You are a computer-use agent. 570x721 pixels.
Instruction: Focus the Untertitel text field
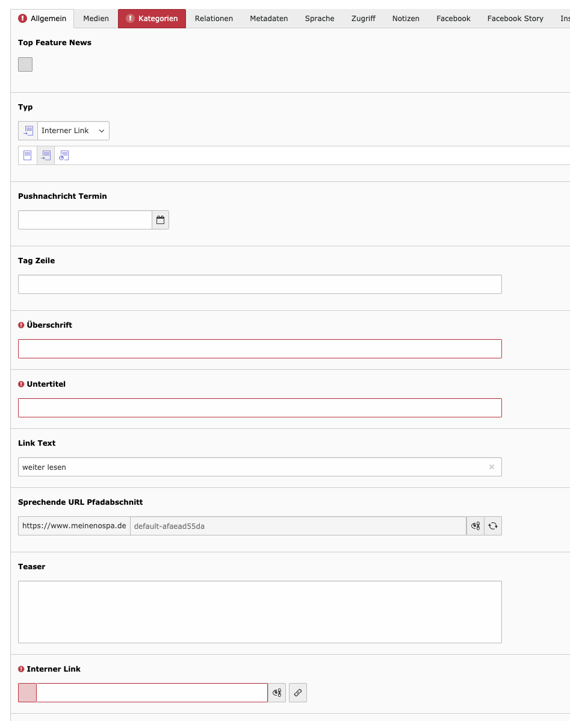click(259, 408)
